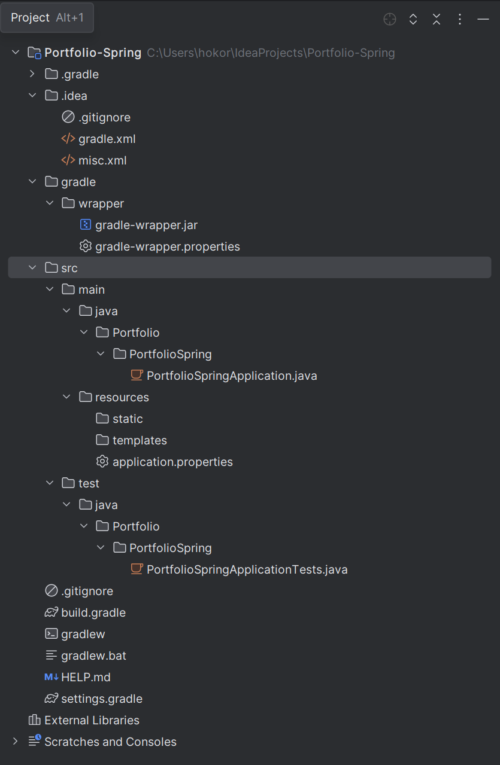Expand Scratches and Consoles node
Screen dimensions: 500x765
[x=16, y=742]
